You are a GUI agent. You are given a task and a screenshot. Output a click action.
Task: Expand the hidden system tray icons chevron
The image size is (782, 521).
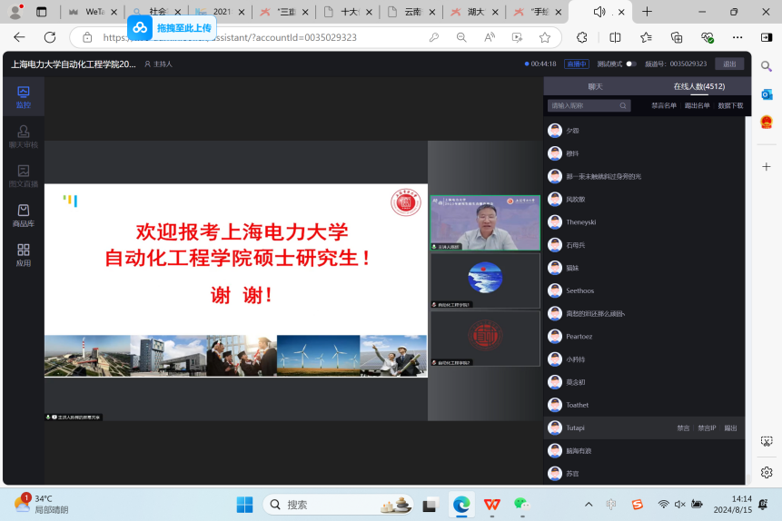589,504
